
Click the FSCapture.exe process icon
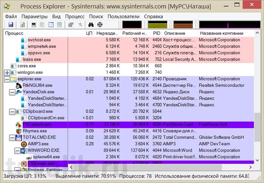[18, 124]
